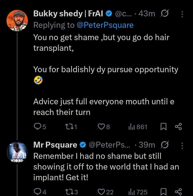This screenshot has width=193, height=196.
Task: Bookmark Mr Psquare's tweet
Action: point(163,192)
